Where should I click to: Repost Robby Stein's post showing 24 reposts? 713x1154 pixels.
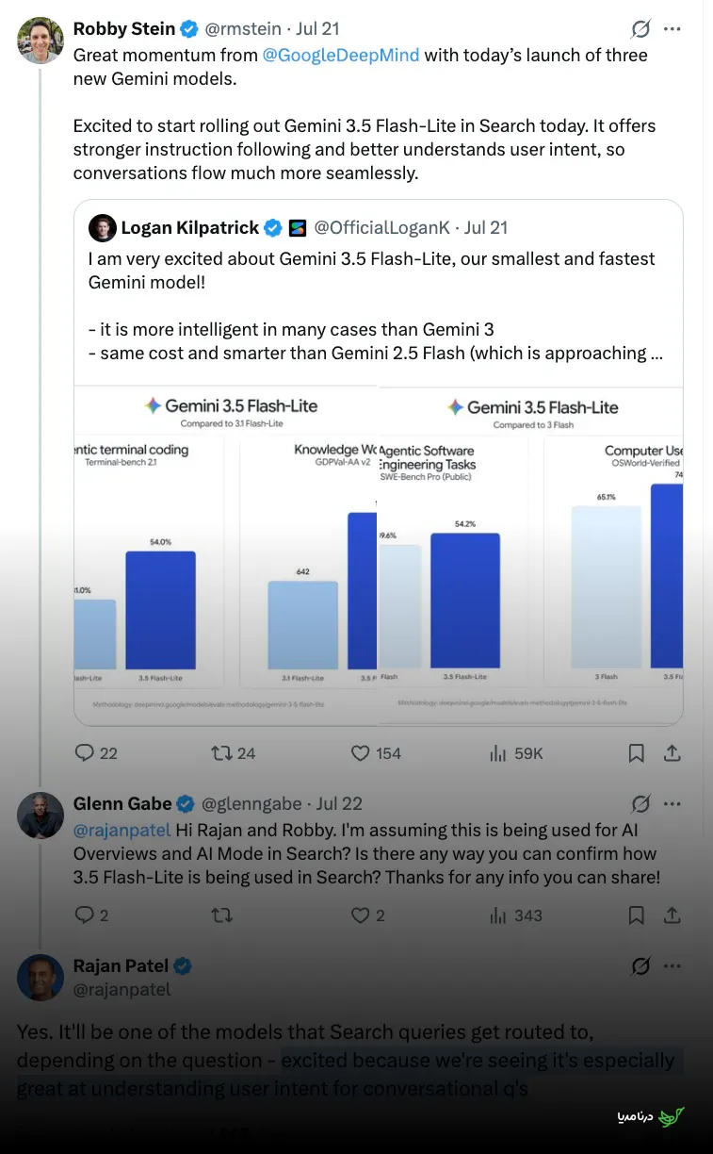click(234, 752)
